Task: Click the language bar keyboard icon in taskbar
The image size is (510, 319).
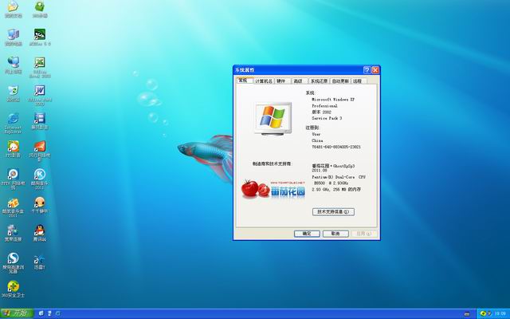Action: 467,313
